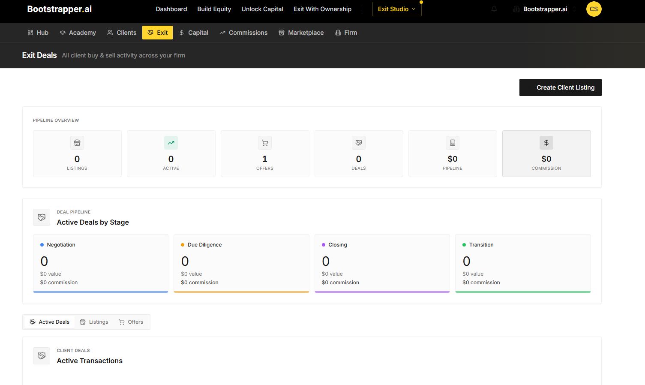Image resolution: width=645 pixels, height=385 pixels.
Task: Click the Commission dollar sign icon
Action: pos(546,143)
